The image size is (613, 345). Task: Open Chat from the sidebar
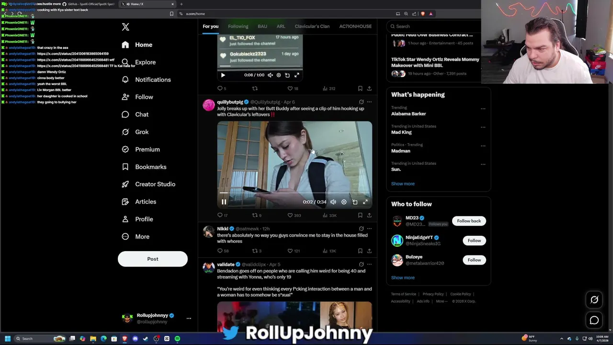136,115
